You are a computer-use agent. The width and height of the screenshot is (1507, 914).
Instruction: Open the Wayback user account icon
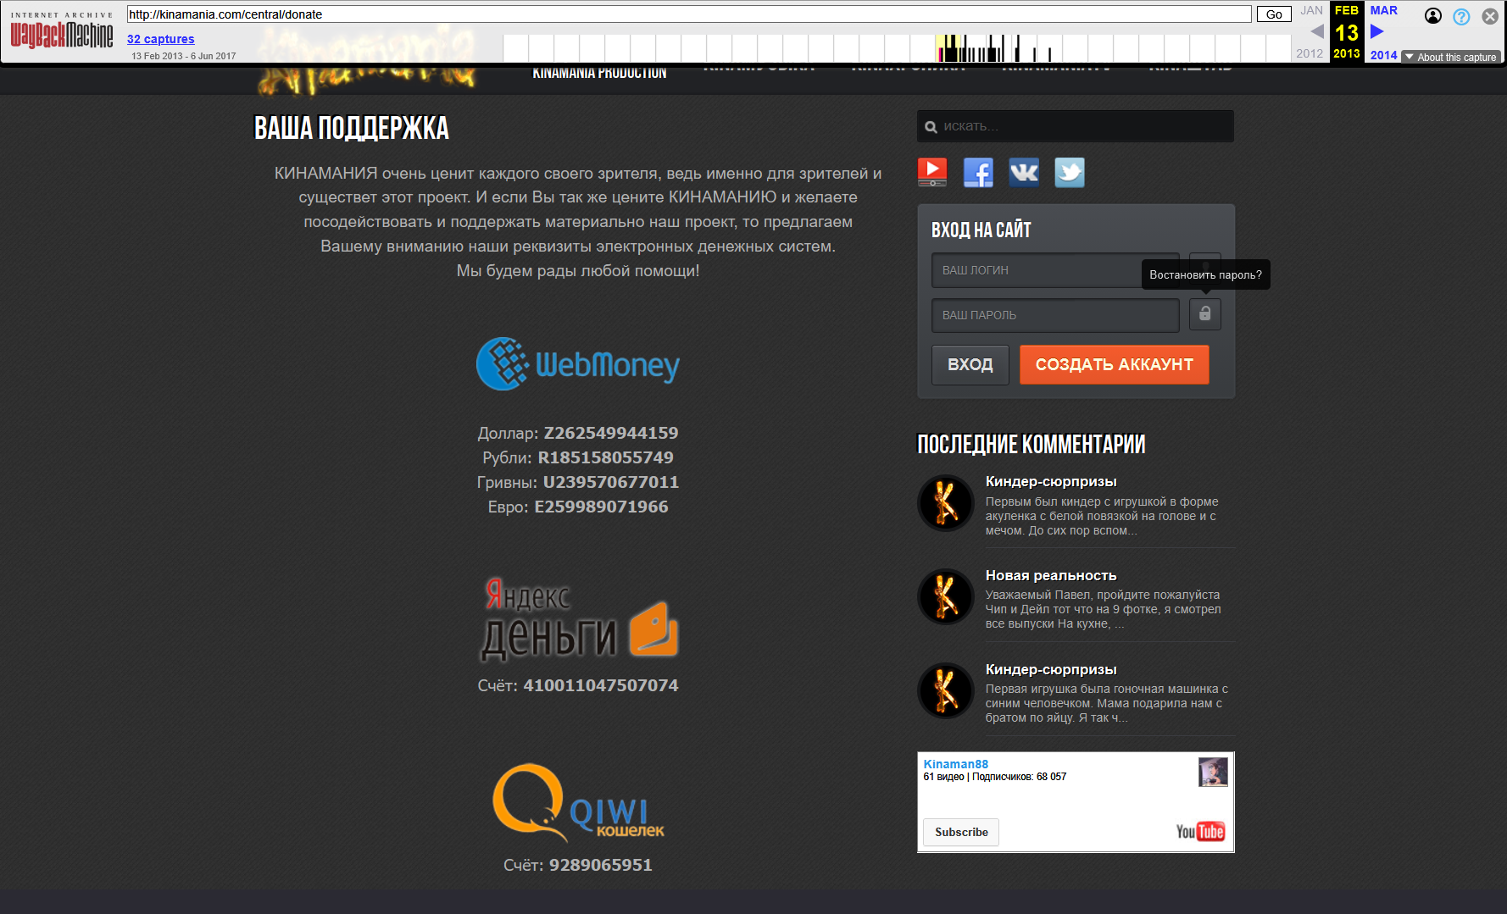[1433, 16]
